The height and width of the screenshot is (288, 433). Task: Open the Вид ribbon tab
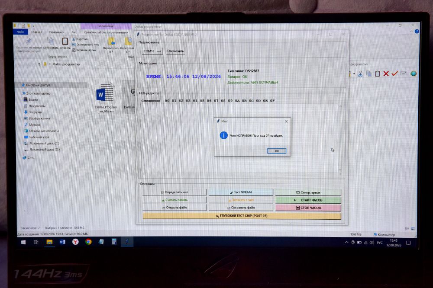[74, 32]
